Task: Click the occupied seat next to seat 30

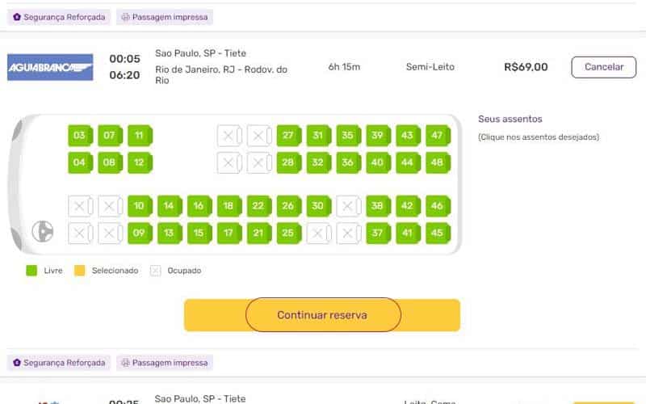Action: tap(349, 206)
